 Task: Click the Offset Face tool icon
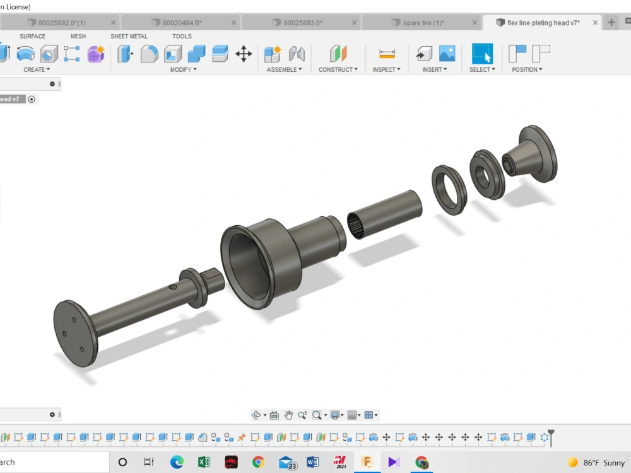[x=220, y=54]
